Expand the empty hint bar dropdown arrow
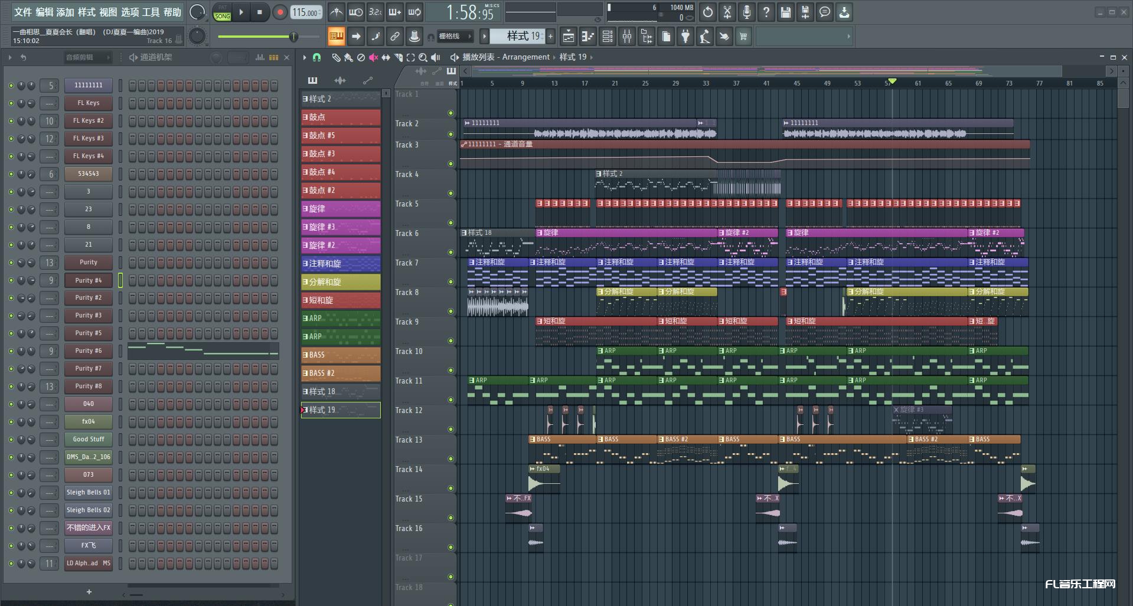Image resolution: width=1133 pixels, height=606 pixels. point(848,37)
